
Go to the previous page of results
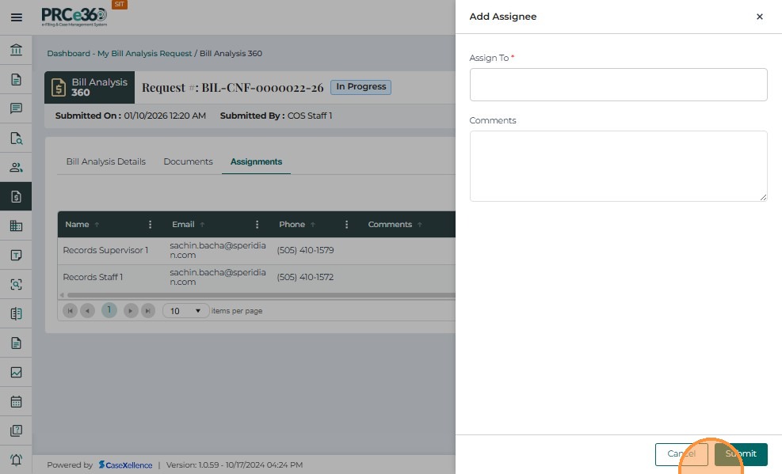coord(88,311)
